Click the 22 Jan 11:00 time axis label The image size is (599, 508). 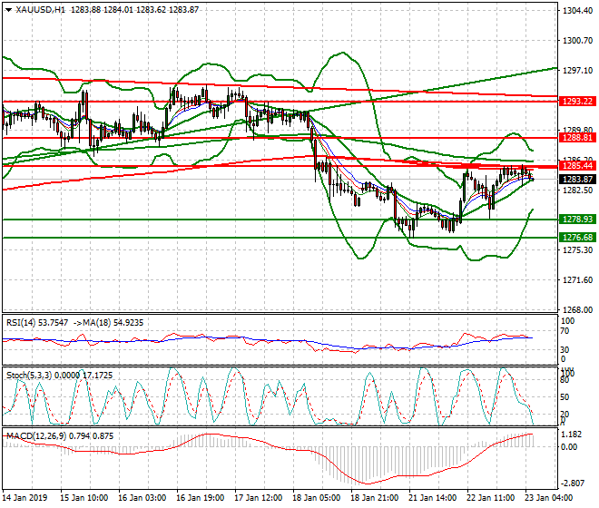[490, 498]
